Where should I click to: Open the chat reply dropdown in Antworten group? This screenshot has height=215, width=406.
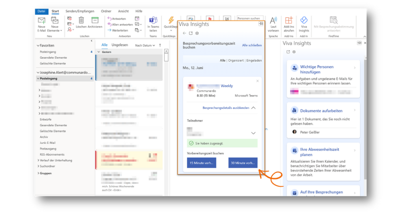[x=138, y=24]
